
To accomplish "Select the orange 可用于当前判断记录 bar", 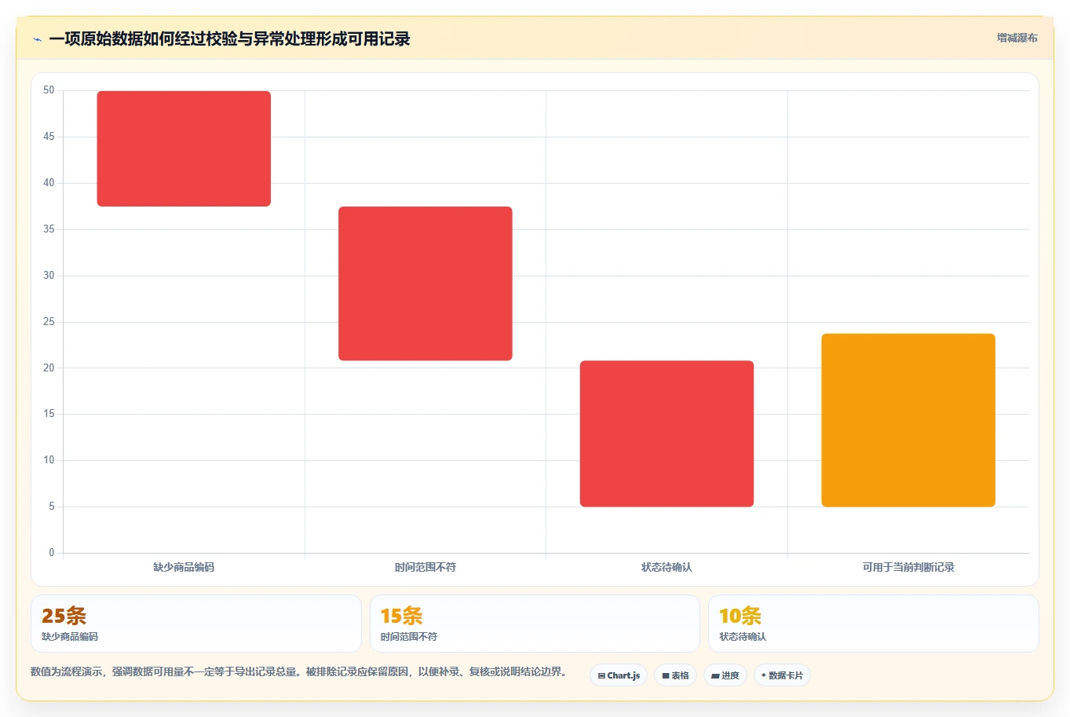I will coord(908,420).
